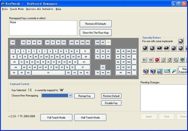Click the blue browser Forward arrow button

point(150,60)
